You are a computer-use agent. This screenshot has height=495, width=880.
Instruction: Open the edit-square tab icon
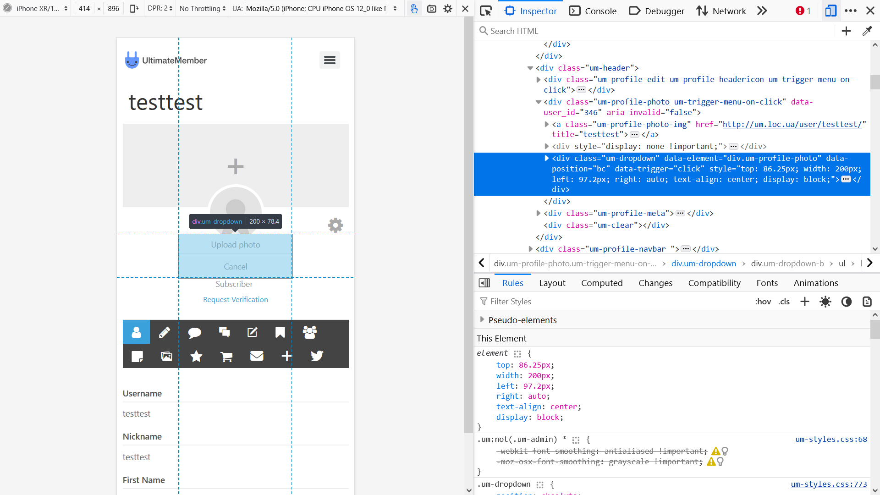click(x=253, y=332)
